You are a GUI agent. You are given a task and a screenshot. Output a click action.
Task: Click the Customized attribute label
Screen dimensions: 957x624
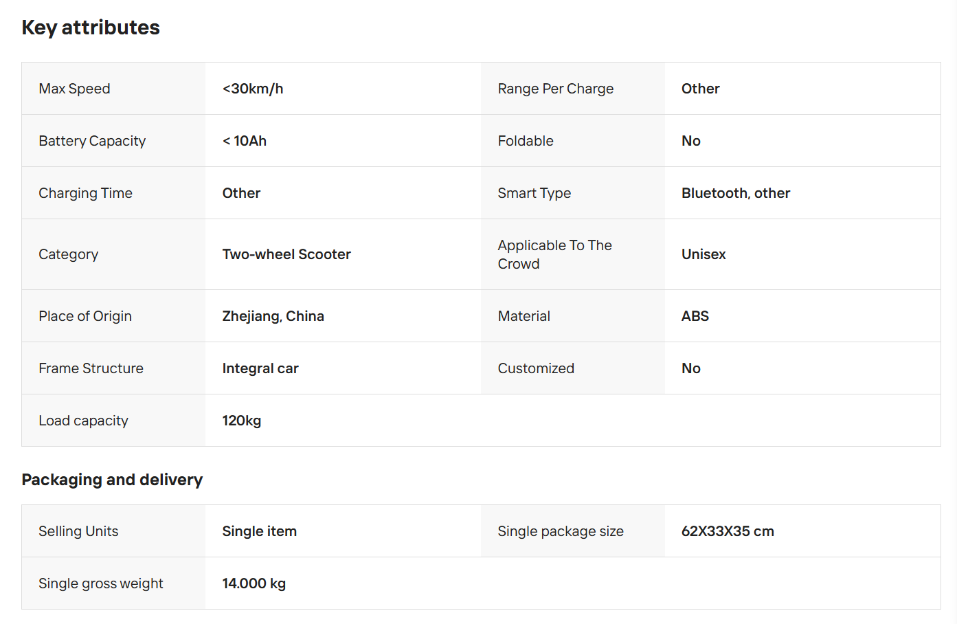click(536, 368)
